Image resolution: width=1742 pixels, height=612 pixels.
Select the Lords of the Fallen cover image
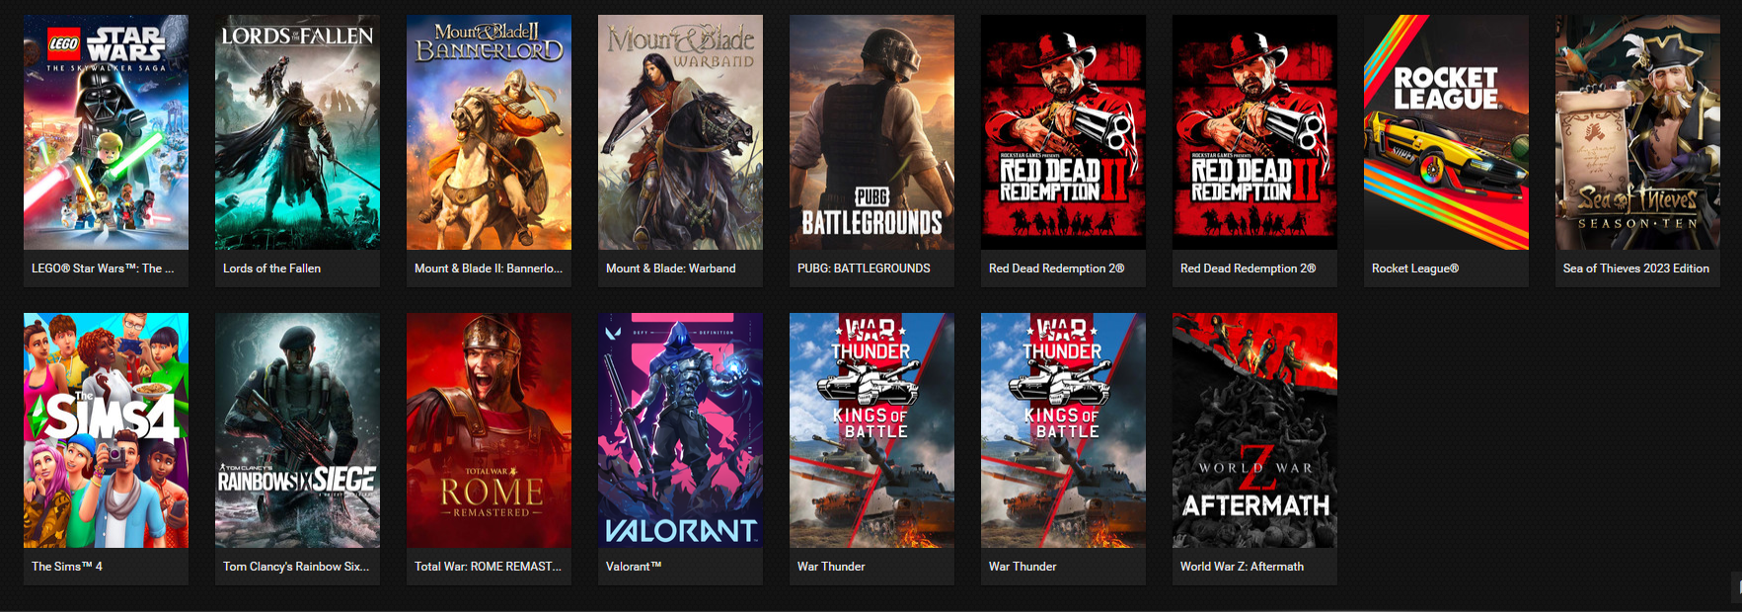[x=297, y=132]
